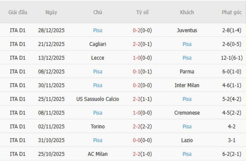This screenshot has height=161, width=246.
Task: Select the Ngày column header
Action: (x=51, y=12)
